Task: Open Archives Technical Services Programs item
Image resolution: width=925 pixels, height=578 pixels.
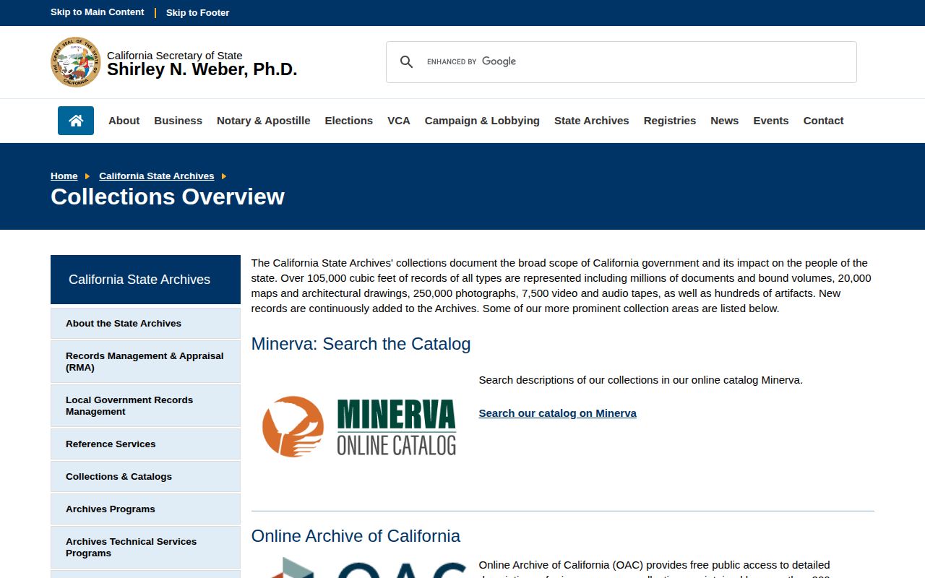Action: tap(145, 548)
